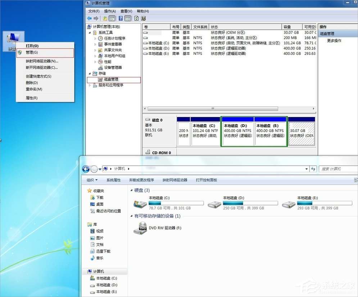Image resolution: width=358 pixels, height=297 pixels.
Task: Click the forward arrow in Computer Management toolbar
Action: (95, 18)
